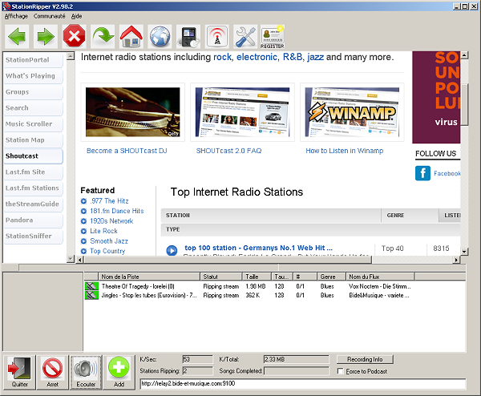Click bullet icon next to Smooth Jazz
Screen dimensions: 481x396
click(83, 241)
